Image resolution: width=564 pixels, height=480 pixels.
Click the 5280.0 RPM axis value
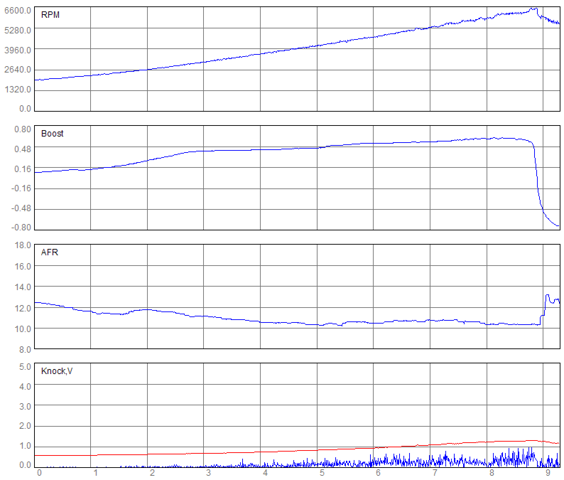coord(18,31)
